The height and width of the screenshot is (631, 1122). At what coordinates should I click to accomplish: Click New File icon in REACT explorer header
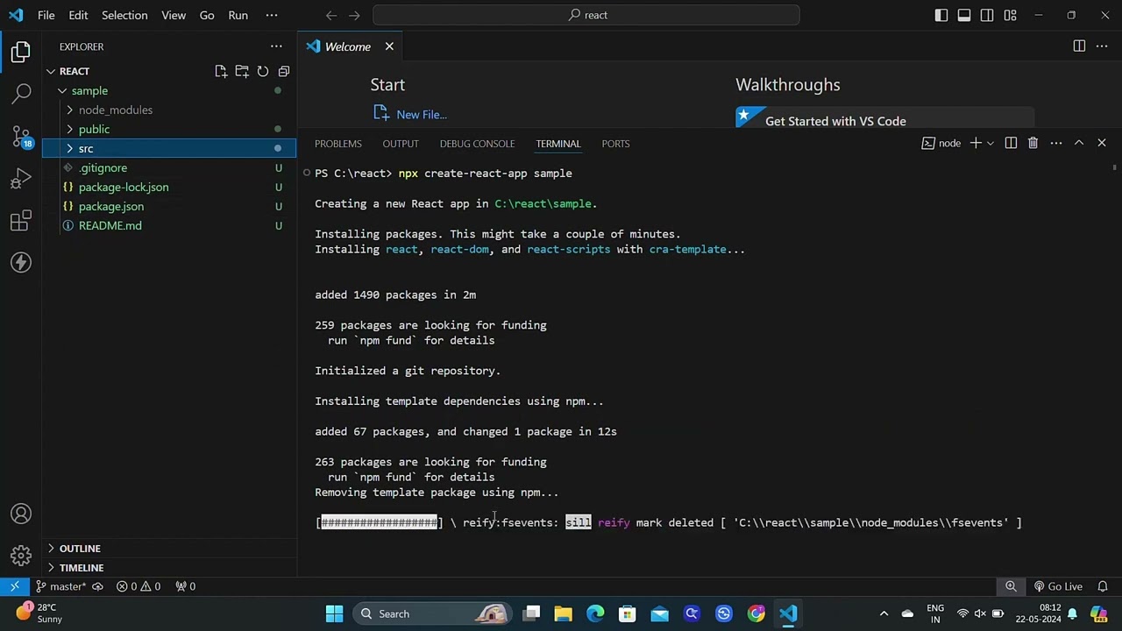pos(221,71)
